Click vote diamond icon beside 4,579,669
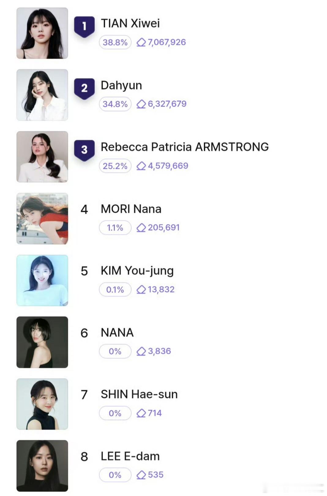Screen dimensions: 327x496 click(141, 166)
